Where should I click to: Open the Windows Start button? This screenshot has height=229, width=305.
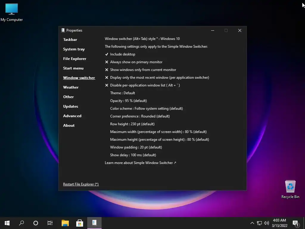click(7, 223)
